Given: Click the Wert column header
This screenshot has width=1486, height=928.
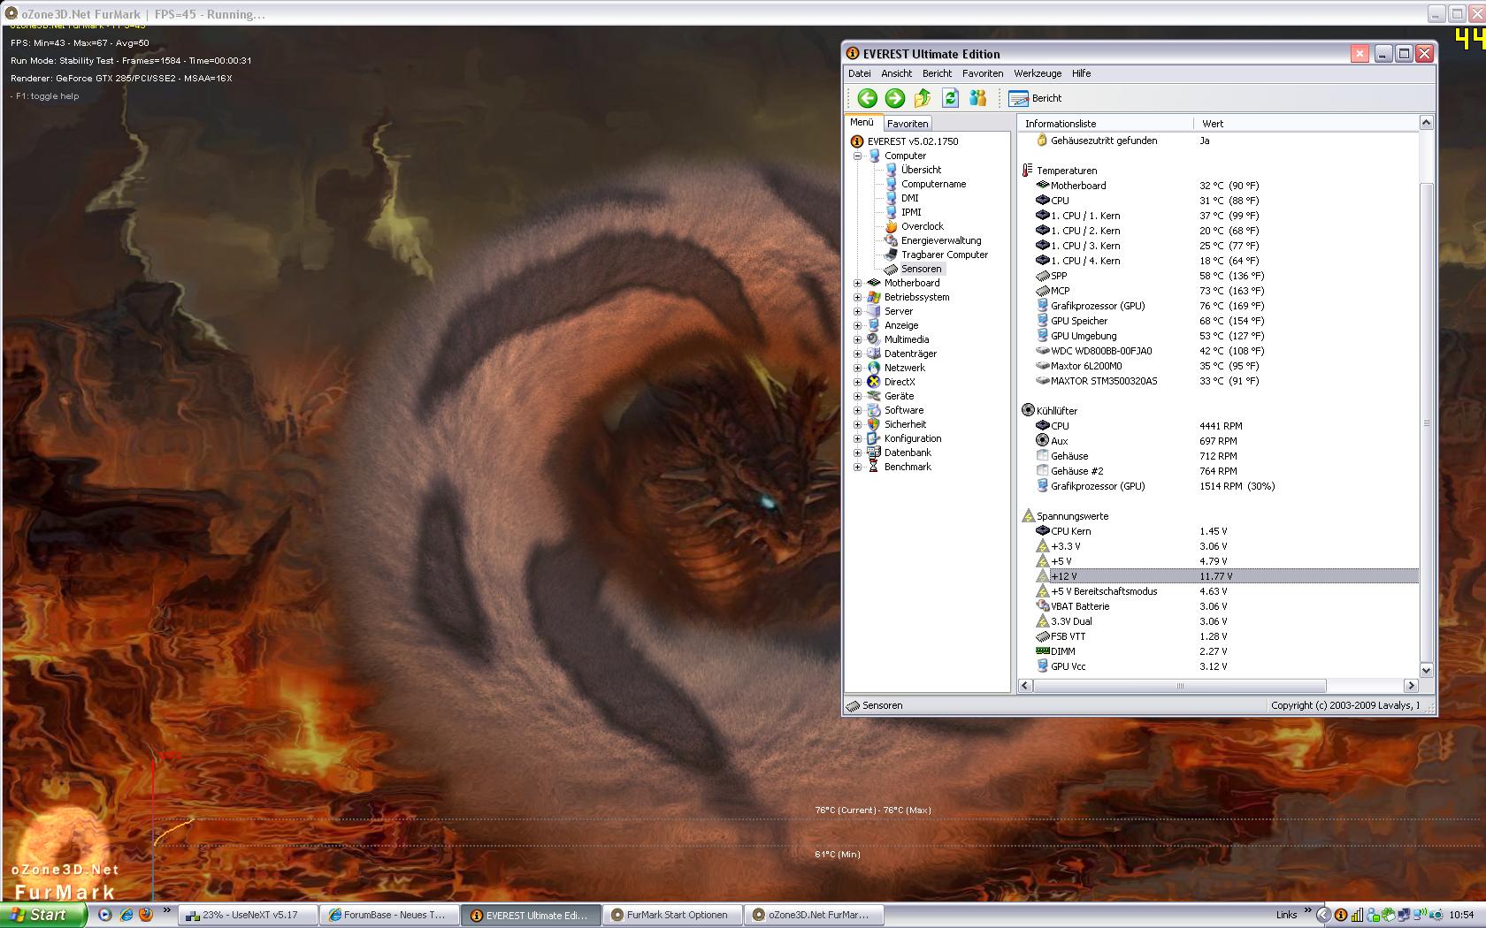Looking at the screenshot, I should click(1305, 124).
